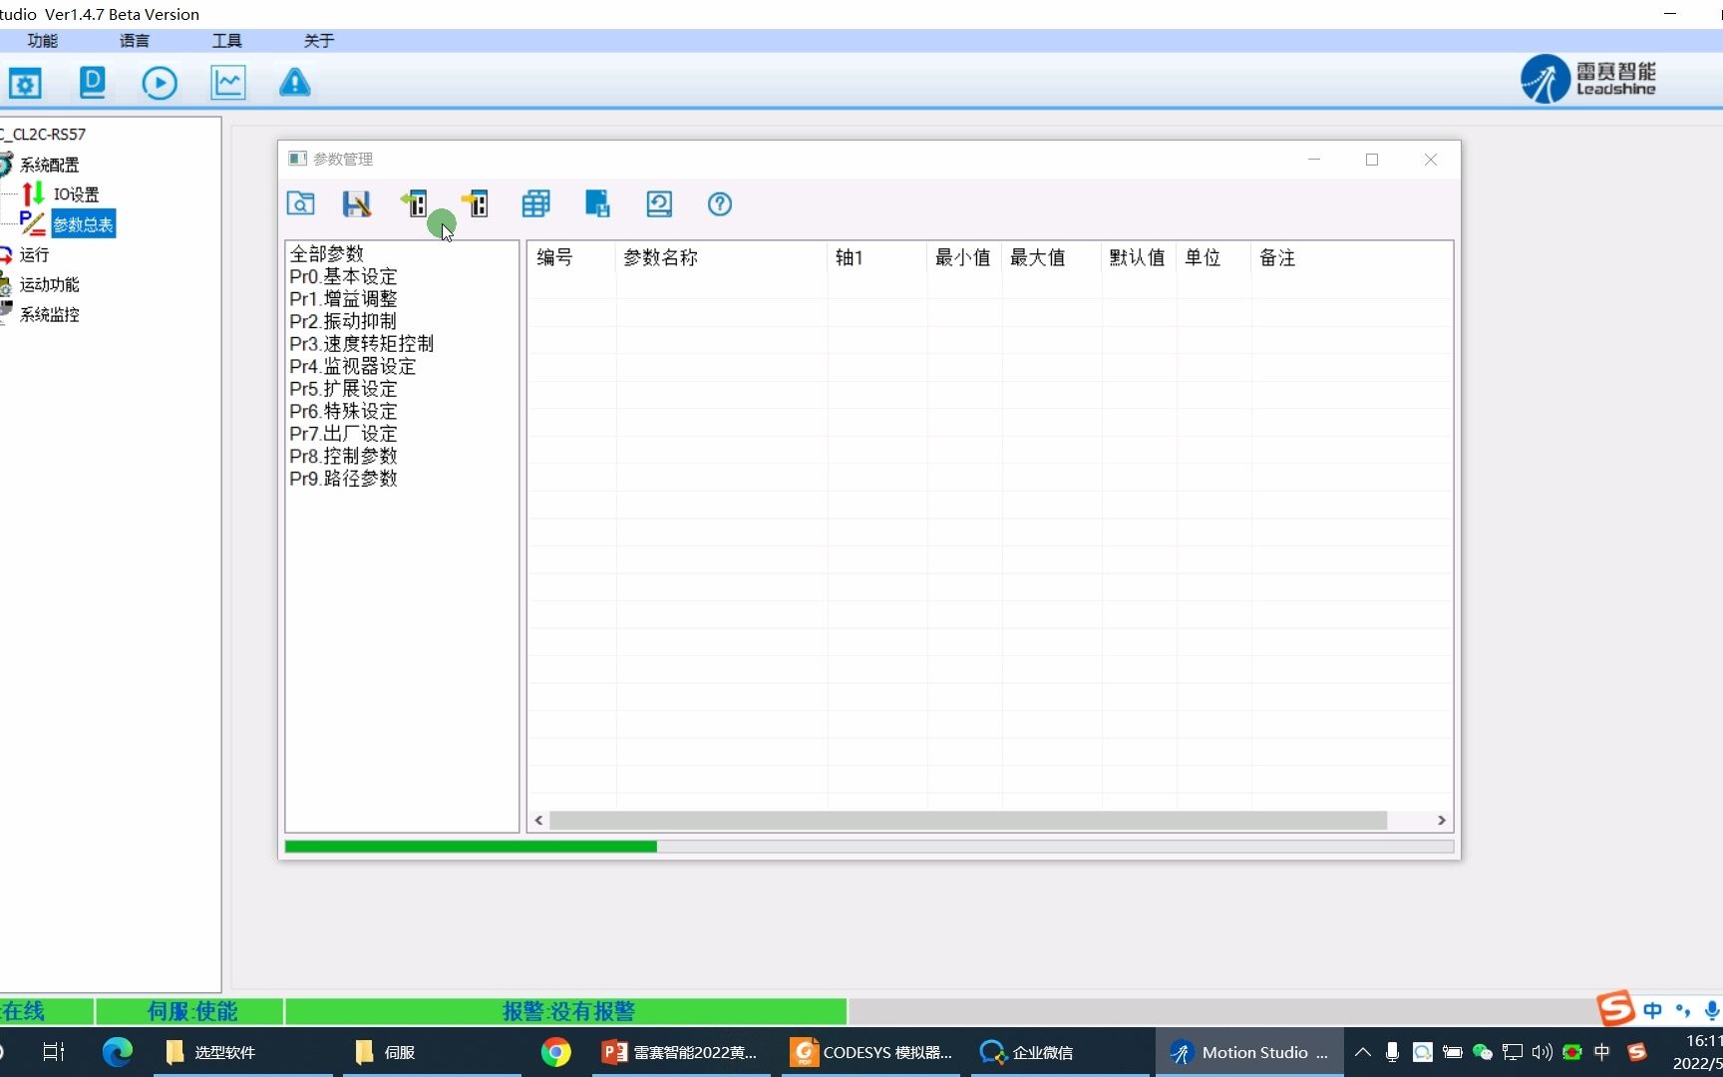Write parameters to drive with right-arrow icon
The image size is (1723, 1077).
coord(476,203)
